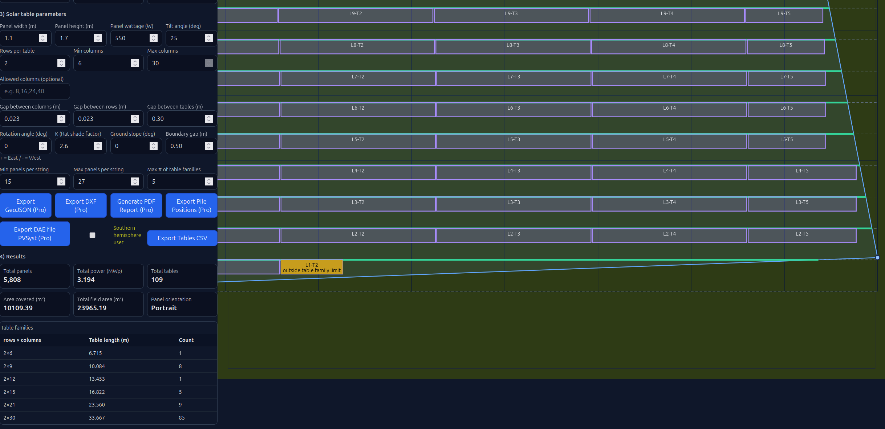The image size is (885, 429).
Task: Toggle Southern hemisphere user checkbox
Action: tap(92, 235)
